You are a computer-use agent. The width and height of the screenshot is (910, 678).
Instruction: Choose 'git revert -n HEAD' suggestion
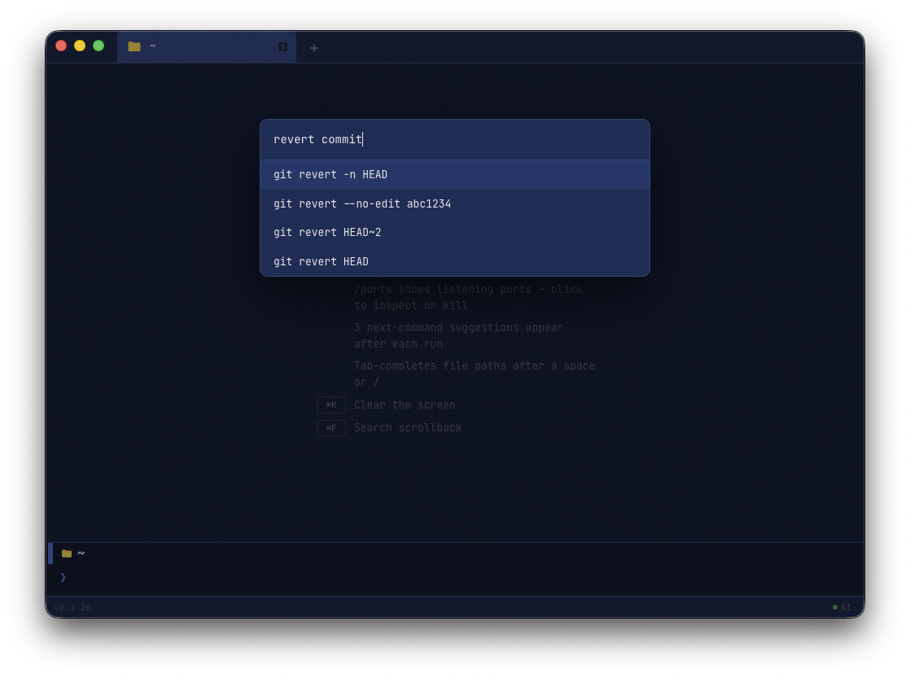point(455,175)
